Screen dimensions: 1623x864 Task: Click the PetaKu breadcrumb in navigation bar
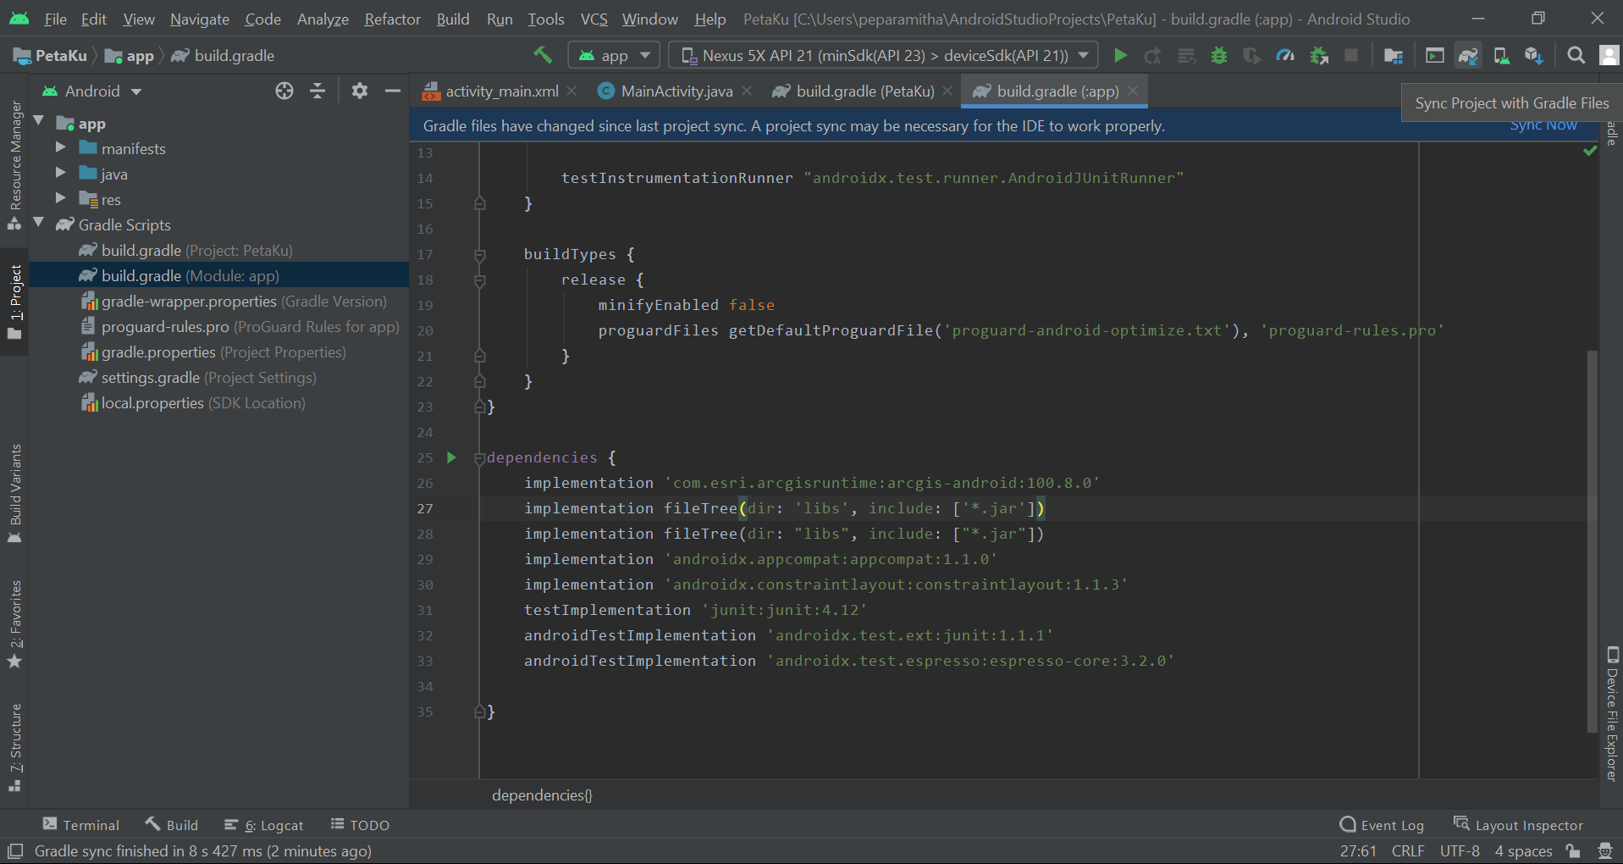tap(51, 55)
